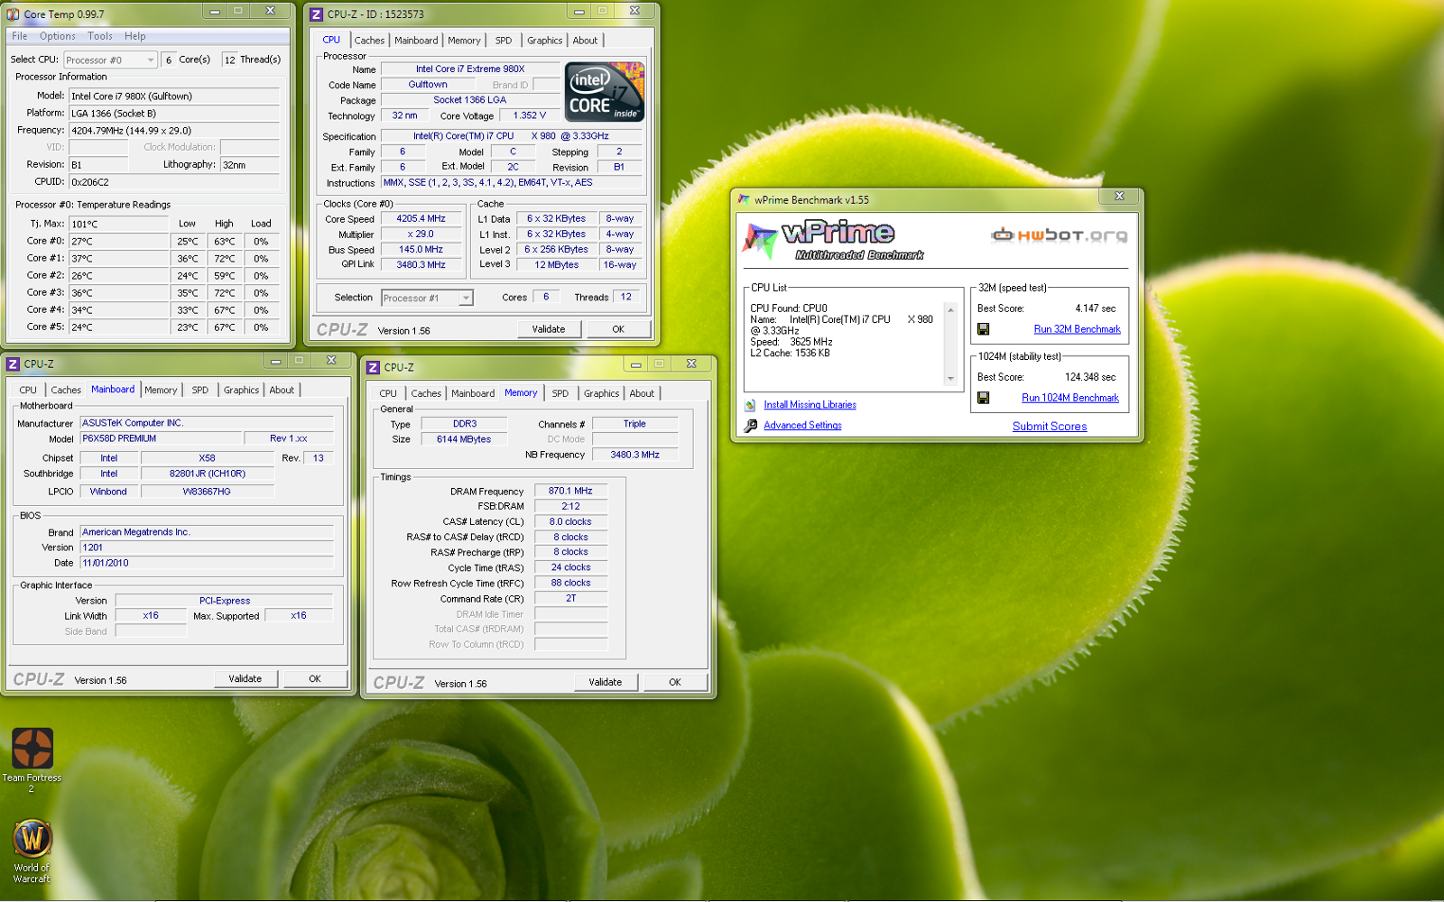This screenshot has width=1444, height=902.
Task: Click the Core Temp Model field
Action: [174, 97]
